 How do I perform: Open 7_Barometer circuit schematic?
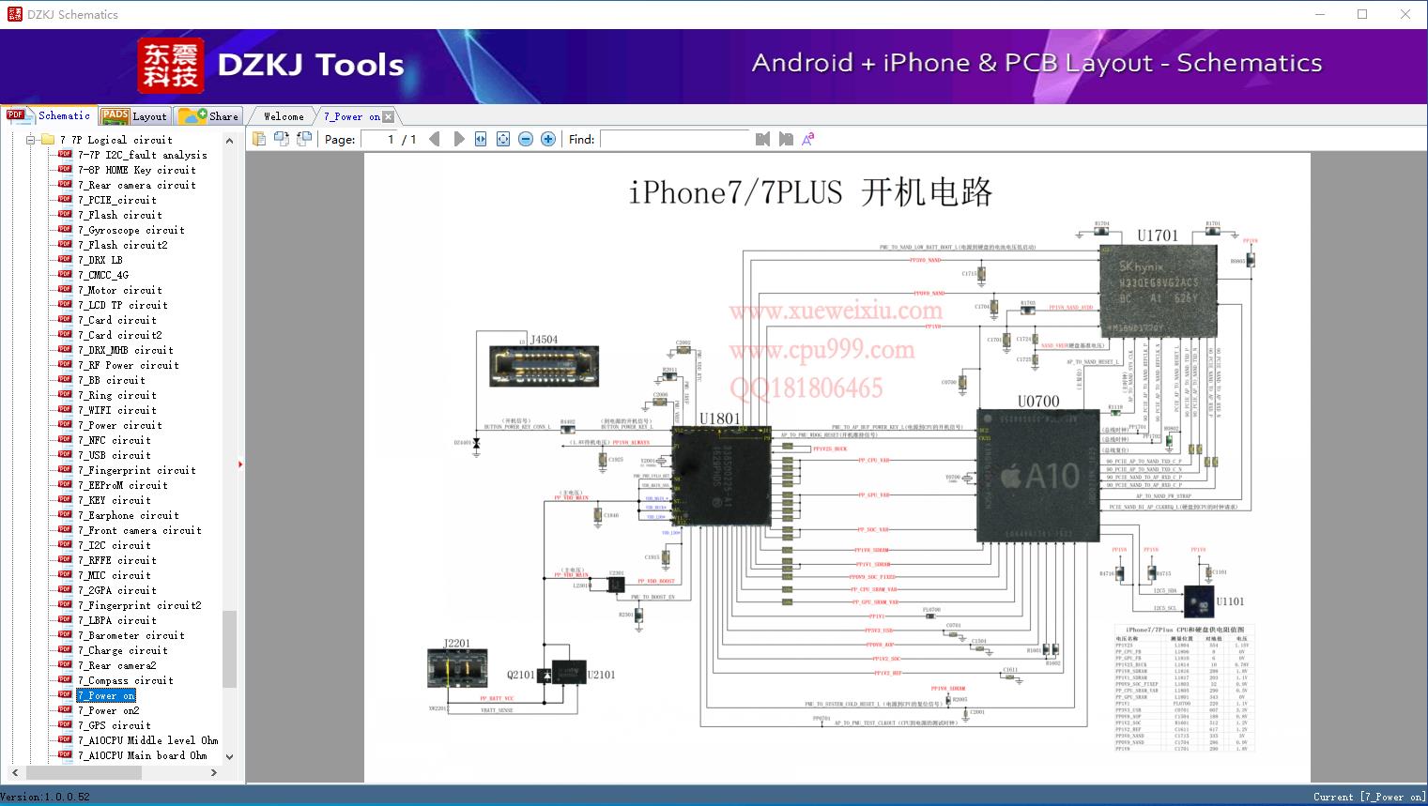click(131, 635)
